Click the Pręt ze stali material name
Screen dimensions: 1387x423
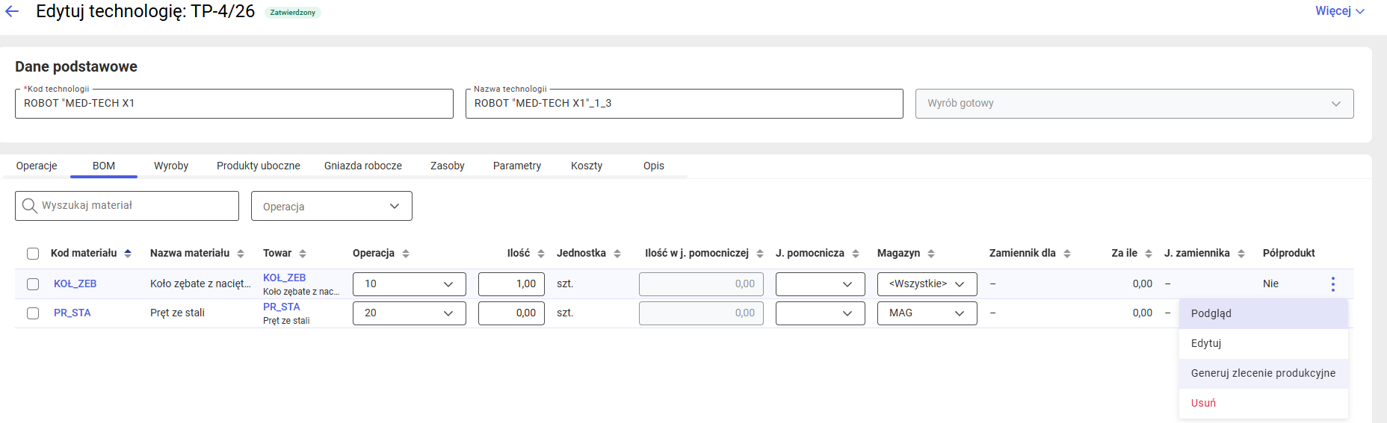177,313
